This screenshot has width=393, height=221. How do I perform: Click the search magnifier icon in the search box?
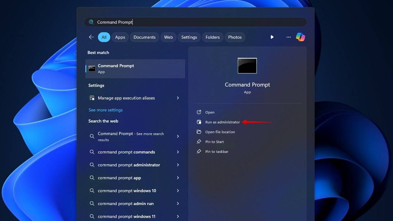pyautogui.click(x=91, y=22)
